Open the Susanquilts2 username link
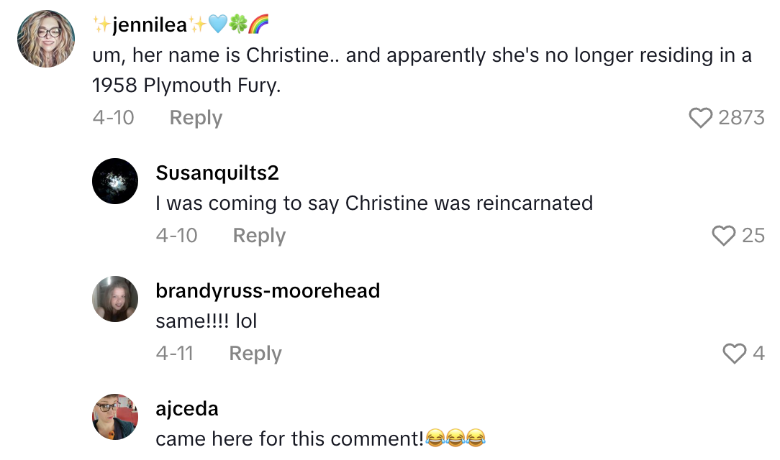This screenshot has height=460, width=780. pos(217,172)
